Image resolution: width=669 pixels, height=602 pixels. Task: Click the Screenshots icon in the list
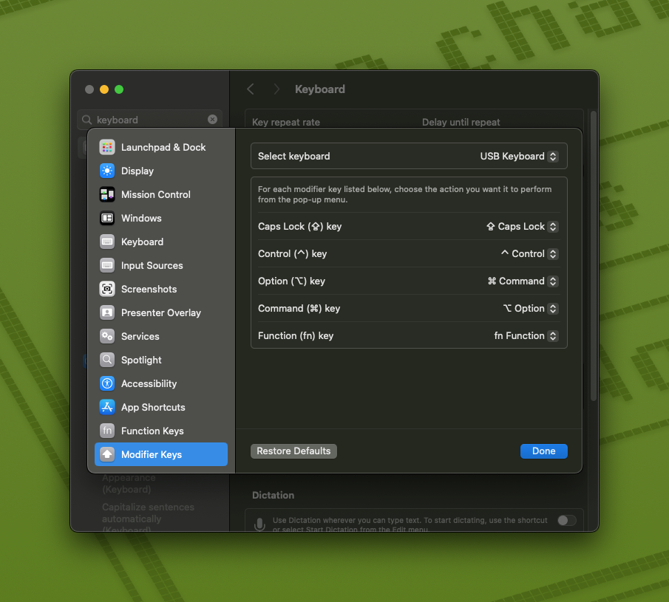pos(107,290)
